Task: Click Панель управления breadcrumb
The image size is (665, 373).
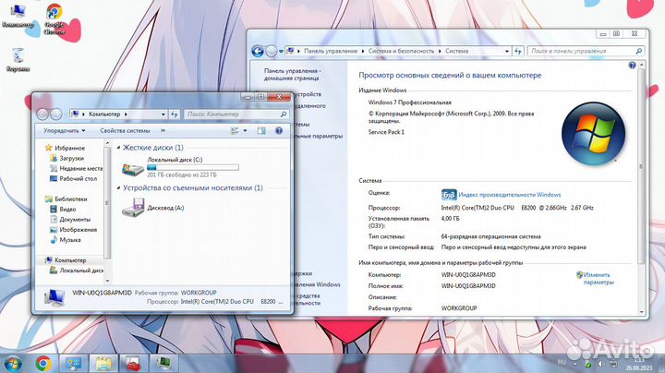Action: tap(331, 51)
